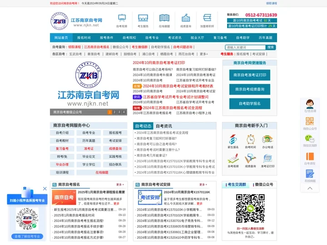Click the back-to-top arrow in sidebar

click(310, 188)
